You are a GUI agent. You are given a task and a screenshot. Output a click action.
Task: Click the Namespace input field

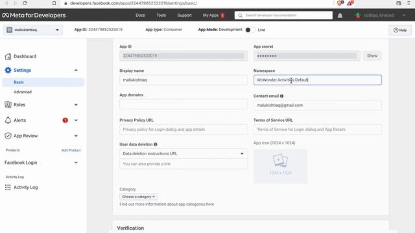pyautogui.click(x=318, y=80)
